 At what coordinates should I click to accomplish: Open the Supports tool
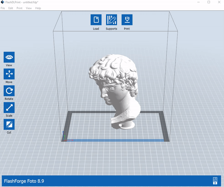click(111, 20)
